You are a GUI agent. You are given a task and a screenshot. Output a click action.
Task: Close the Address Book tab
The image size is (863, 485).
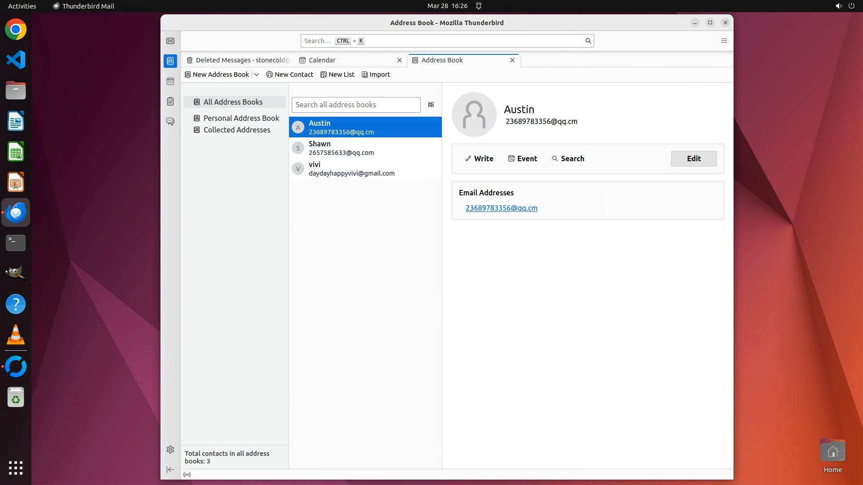coord(512,60)
